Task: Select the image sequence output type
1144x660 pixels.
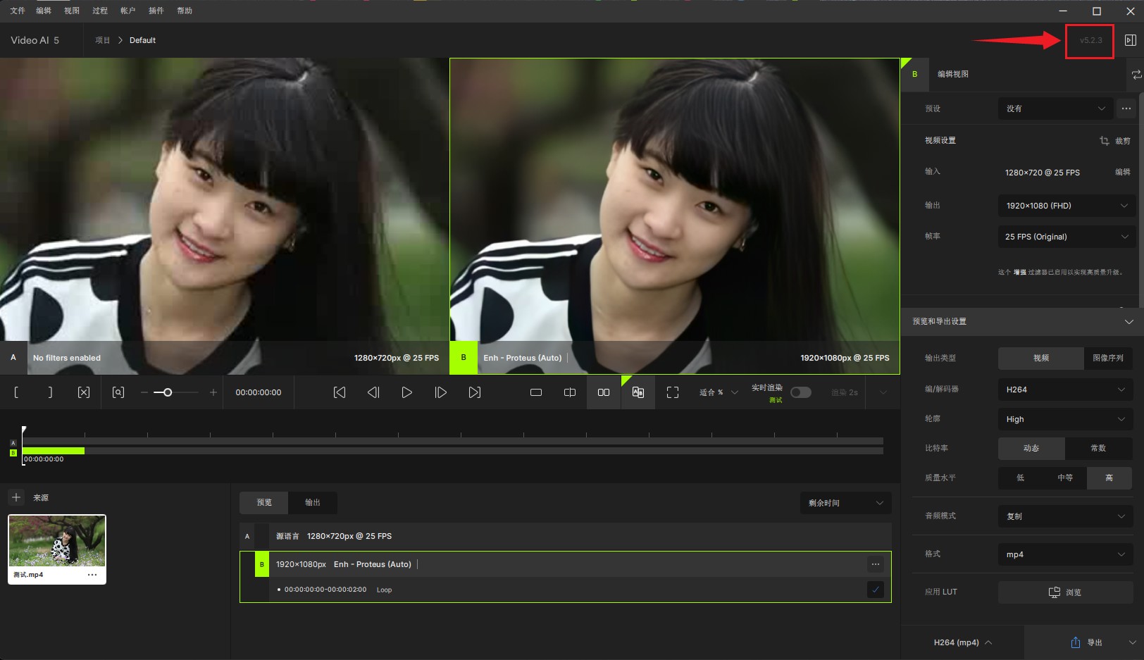Action: (x=1107, y=358)
